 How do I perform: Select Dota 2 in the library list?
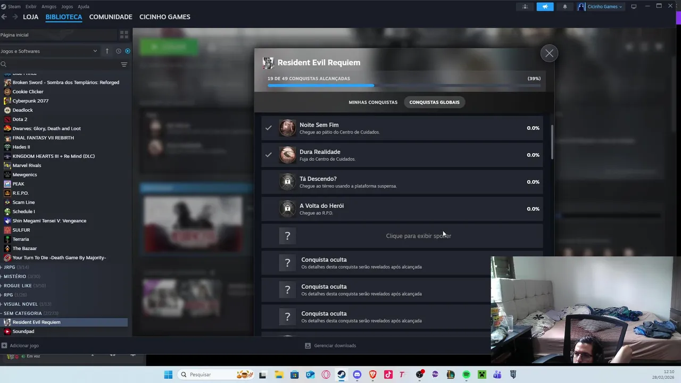click(20, 120)
